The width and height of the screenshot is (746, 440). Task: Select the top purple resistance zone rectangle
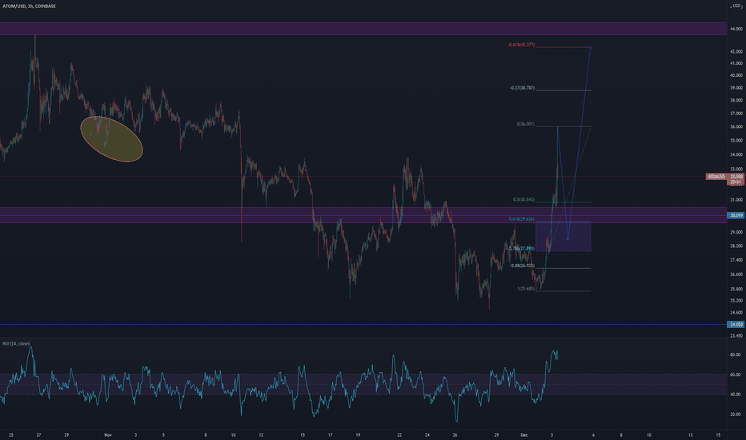363,29
